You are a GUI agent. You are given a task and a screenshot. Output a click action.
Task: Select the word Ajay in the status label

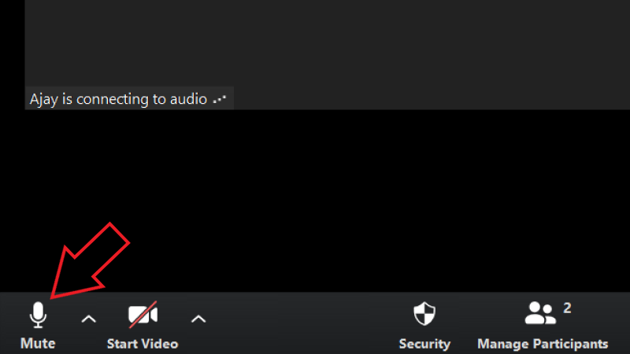coord(44,99)
